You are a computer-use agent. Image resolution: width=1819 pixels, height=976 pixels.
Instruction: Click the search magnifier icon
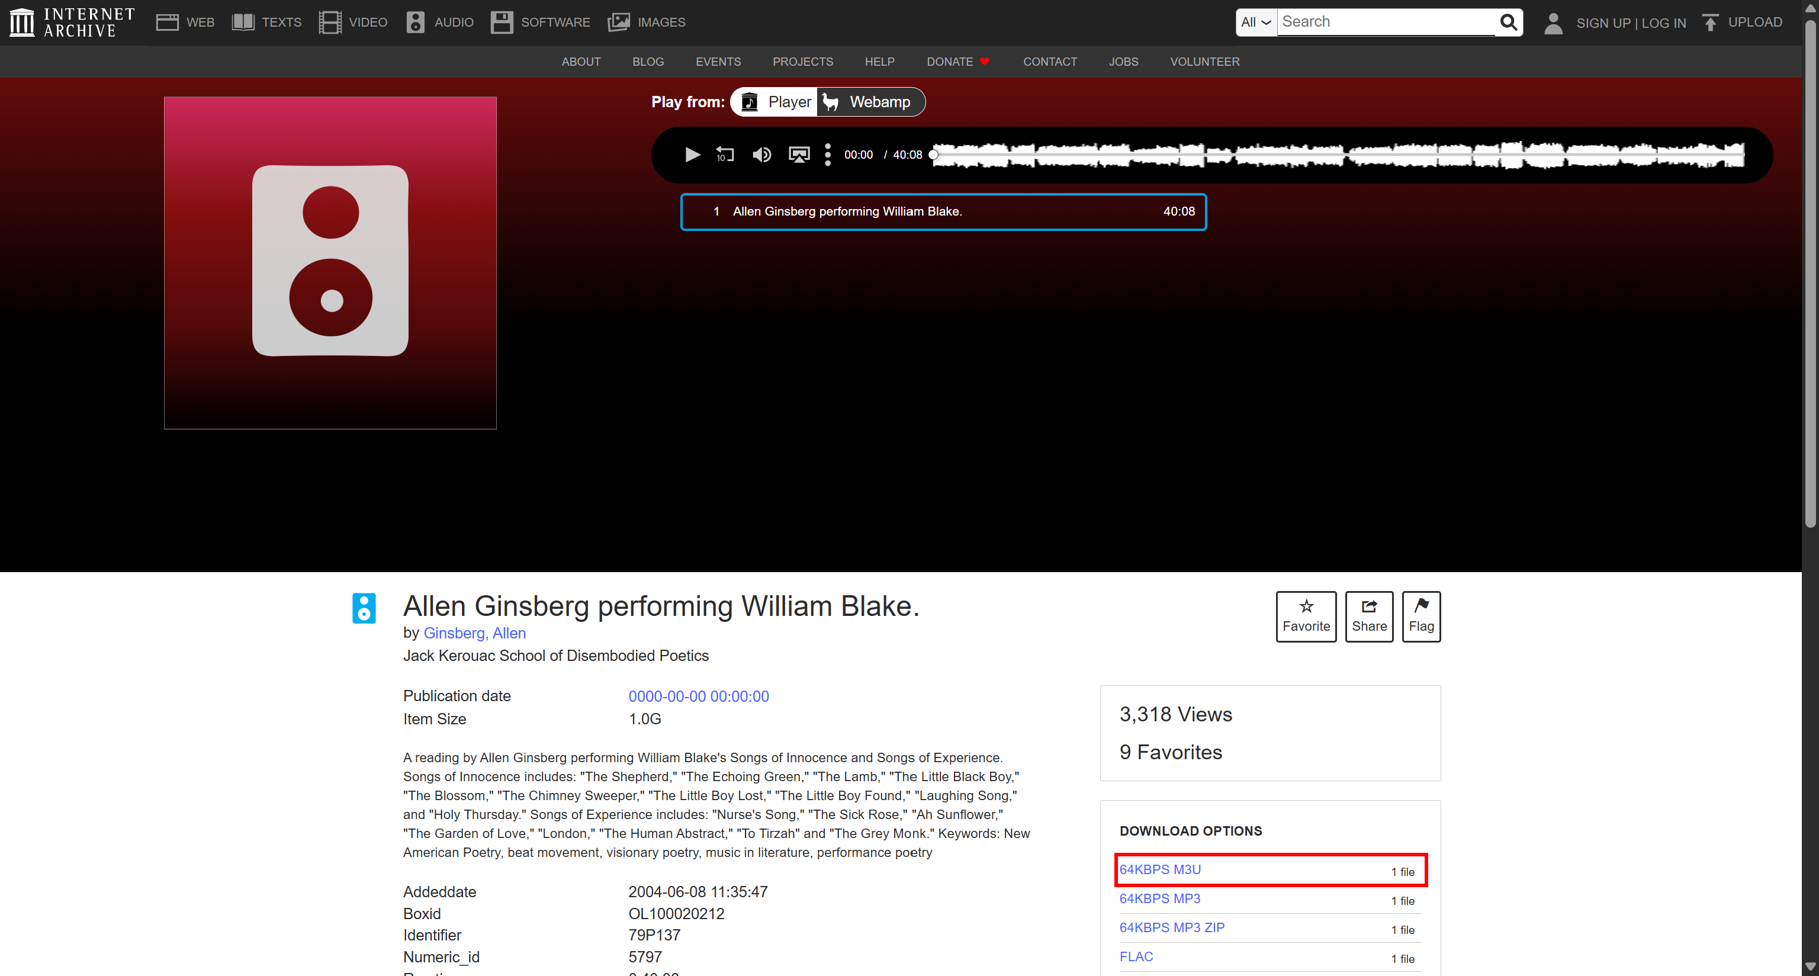click(x=1508, y=23)
